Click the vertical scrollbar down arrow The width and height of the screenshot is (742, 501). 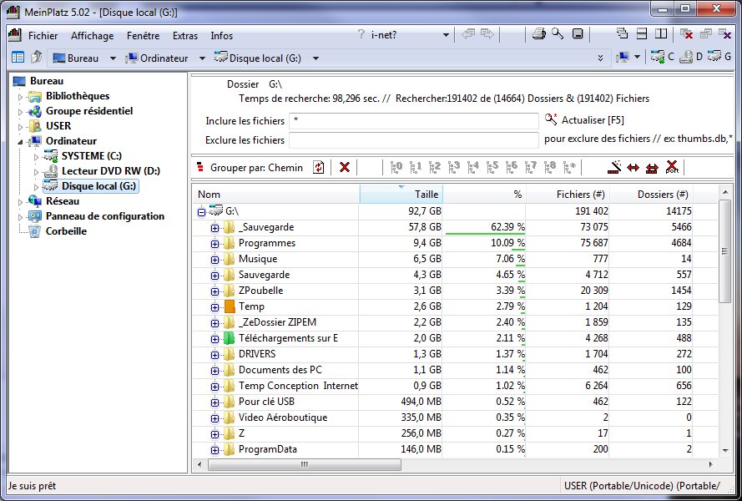coord(725,451)
